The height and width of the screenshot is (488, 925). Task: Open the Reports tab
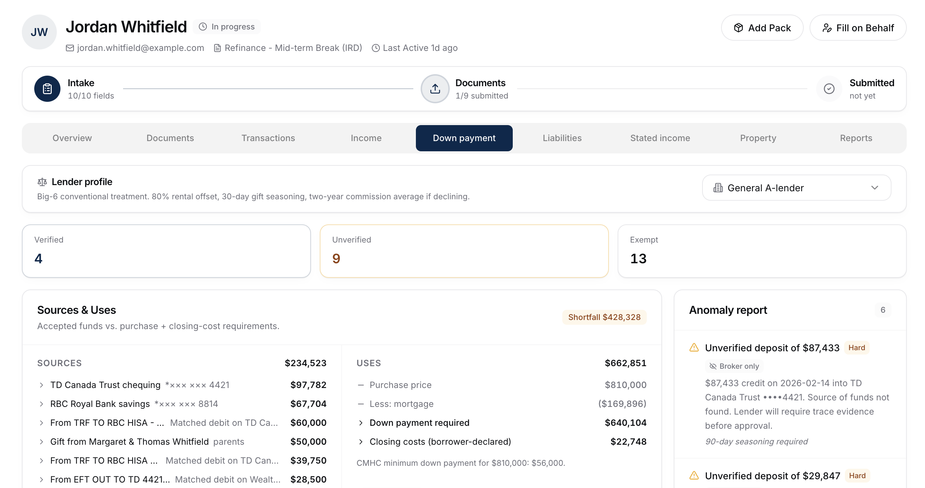856,138
